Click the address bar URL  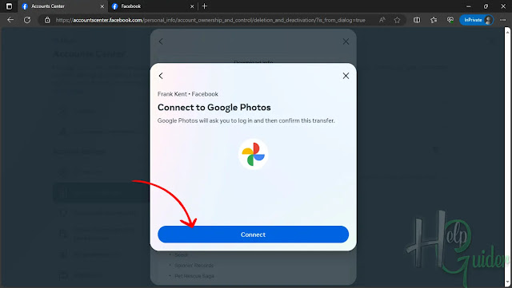(210, 20)
